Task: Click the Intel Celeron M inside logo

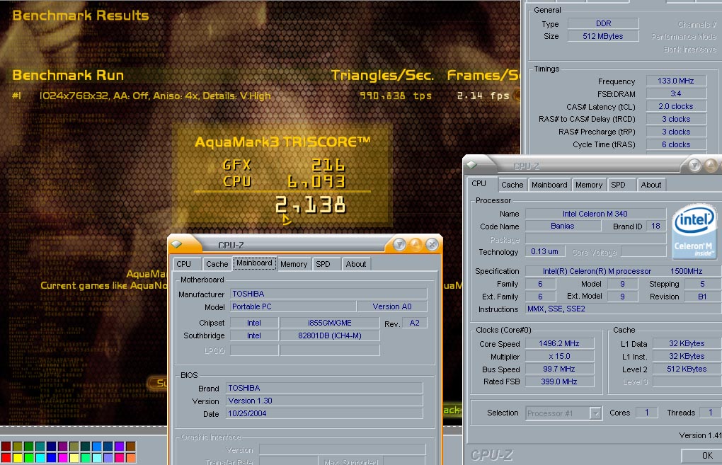Action: coord(695,231)
